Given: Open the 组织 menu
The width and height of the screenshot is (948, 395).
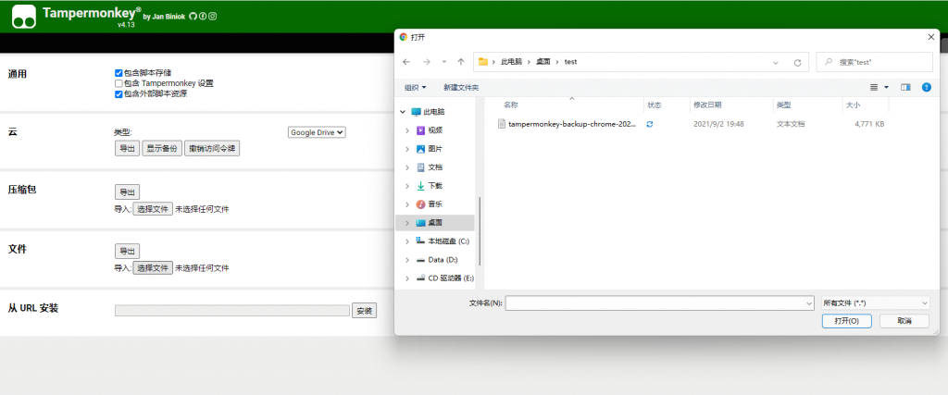Looking at the screenshot, I should pos(416,88).
